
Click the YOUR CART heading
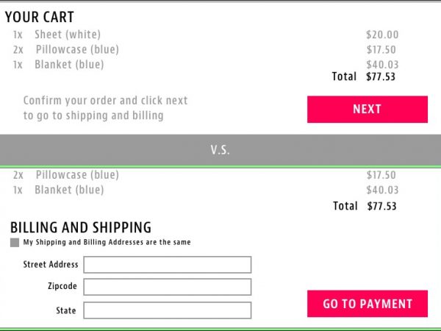coord(39,17)
